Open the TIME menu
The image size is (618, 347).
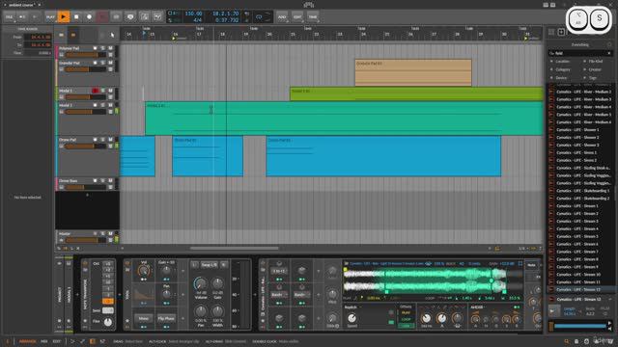tap(313, 17)
